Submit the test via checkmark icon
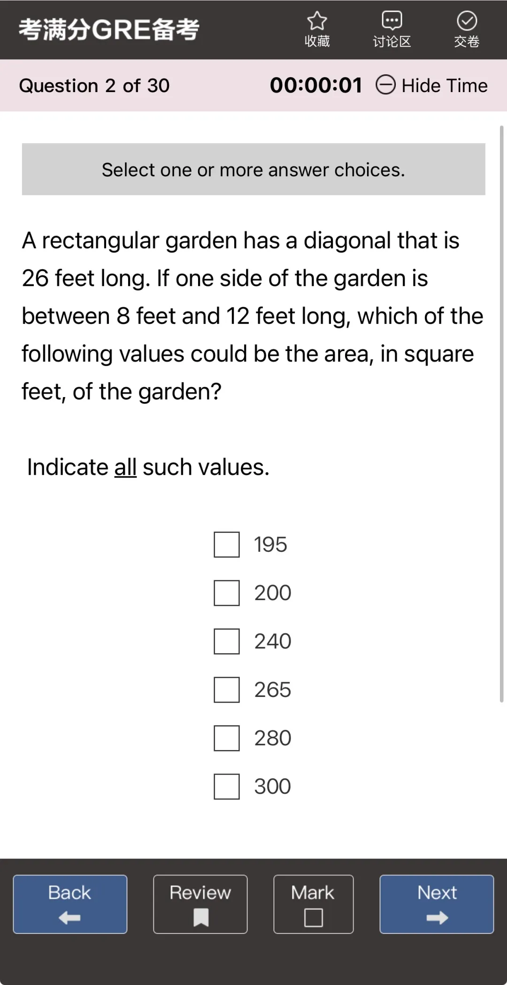This screenshot has height=985, width=507. coord(467,21)
